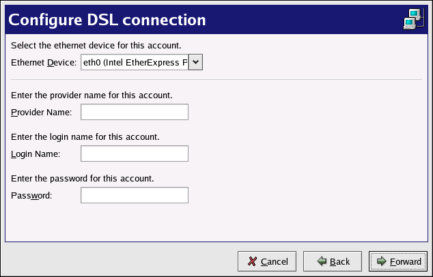
Task: Click the "Login Name:" label
Action: tap(36, 154)
